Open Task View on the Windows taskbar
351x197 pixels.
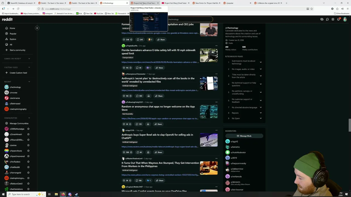(x=49, y=194)
